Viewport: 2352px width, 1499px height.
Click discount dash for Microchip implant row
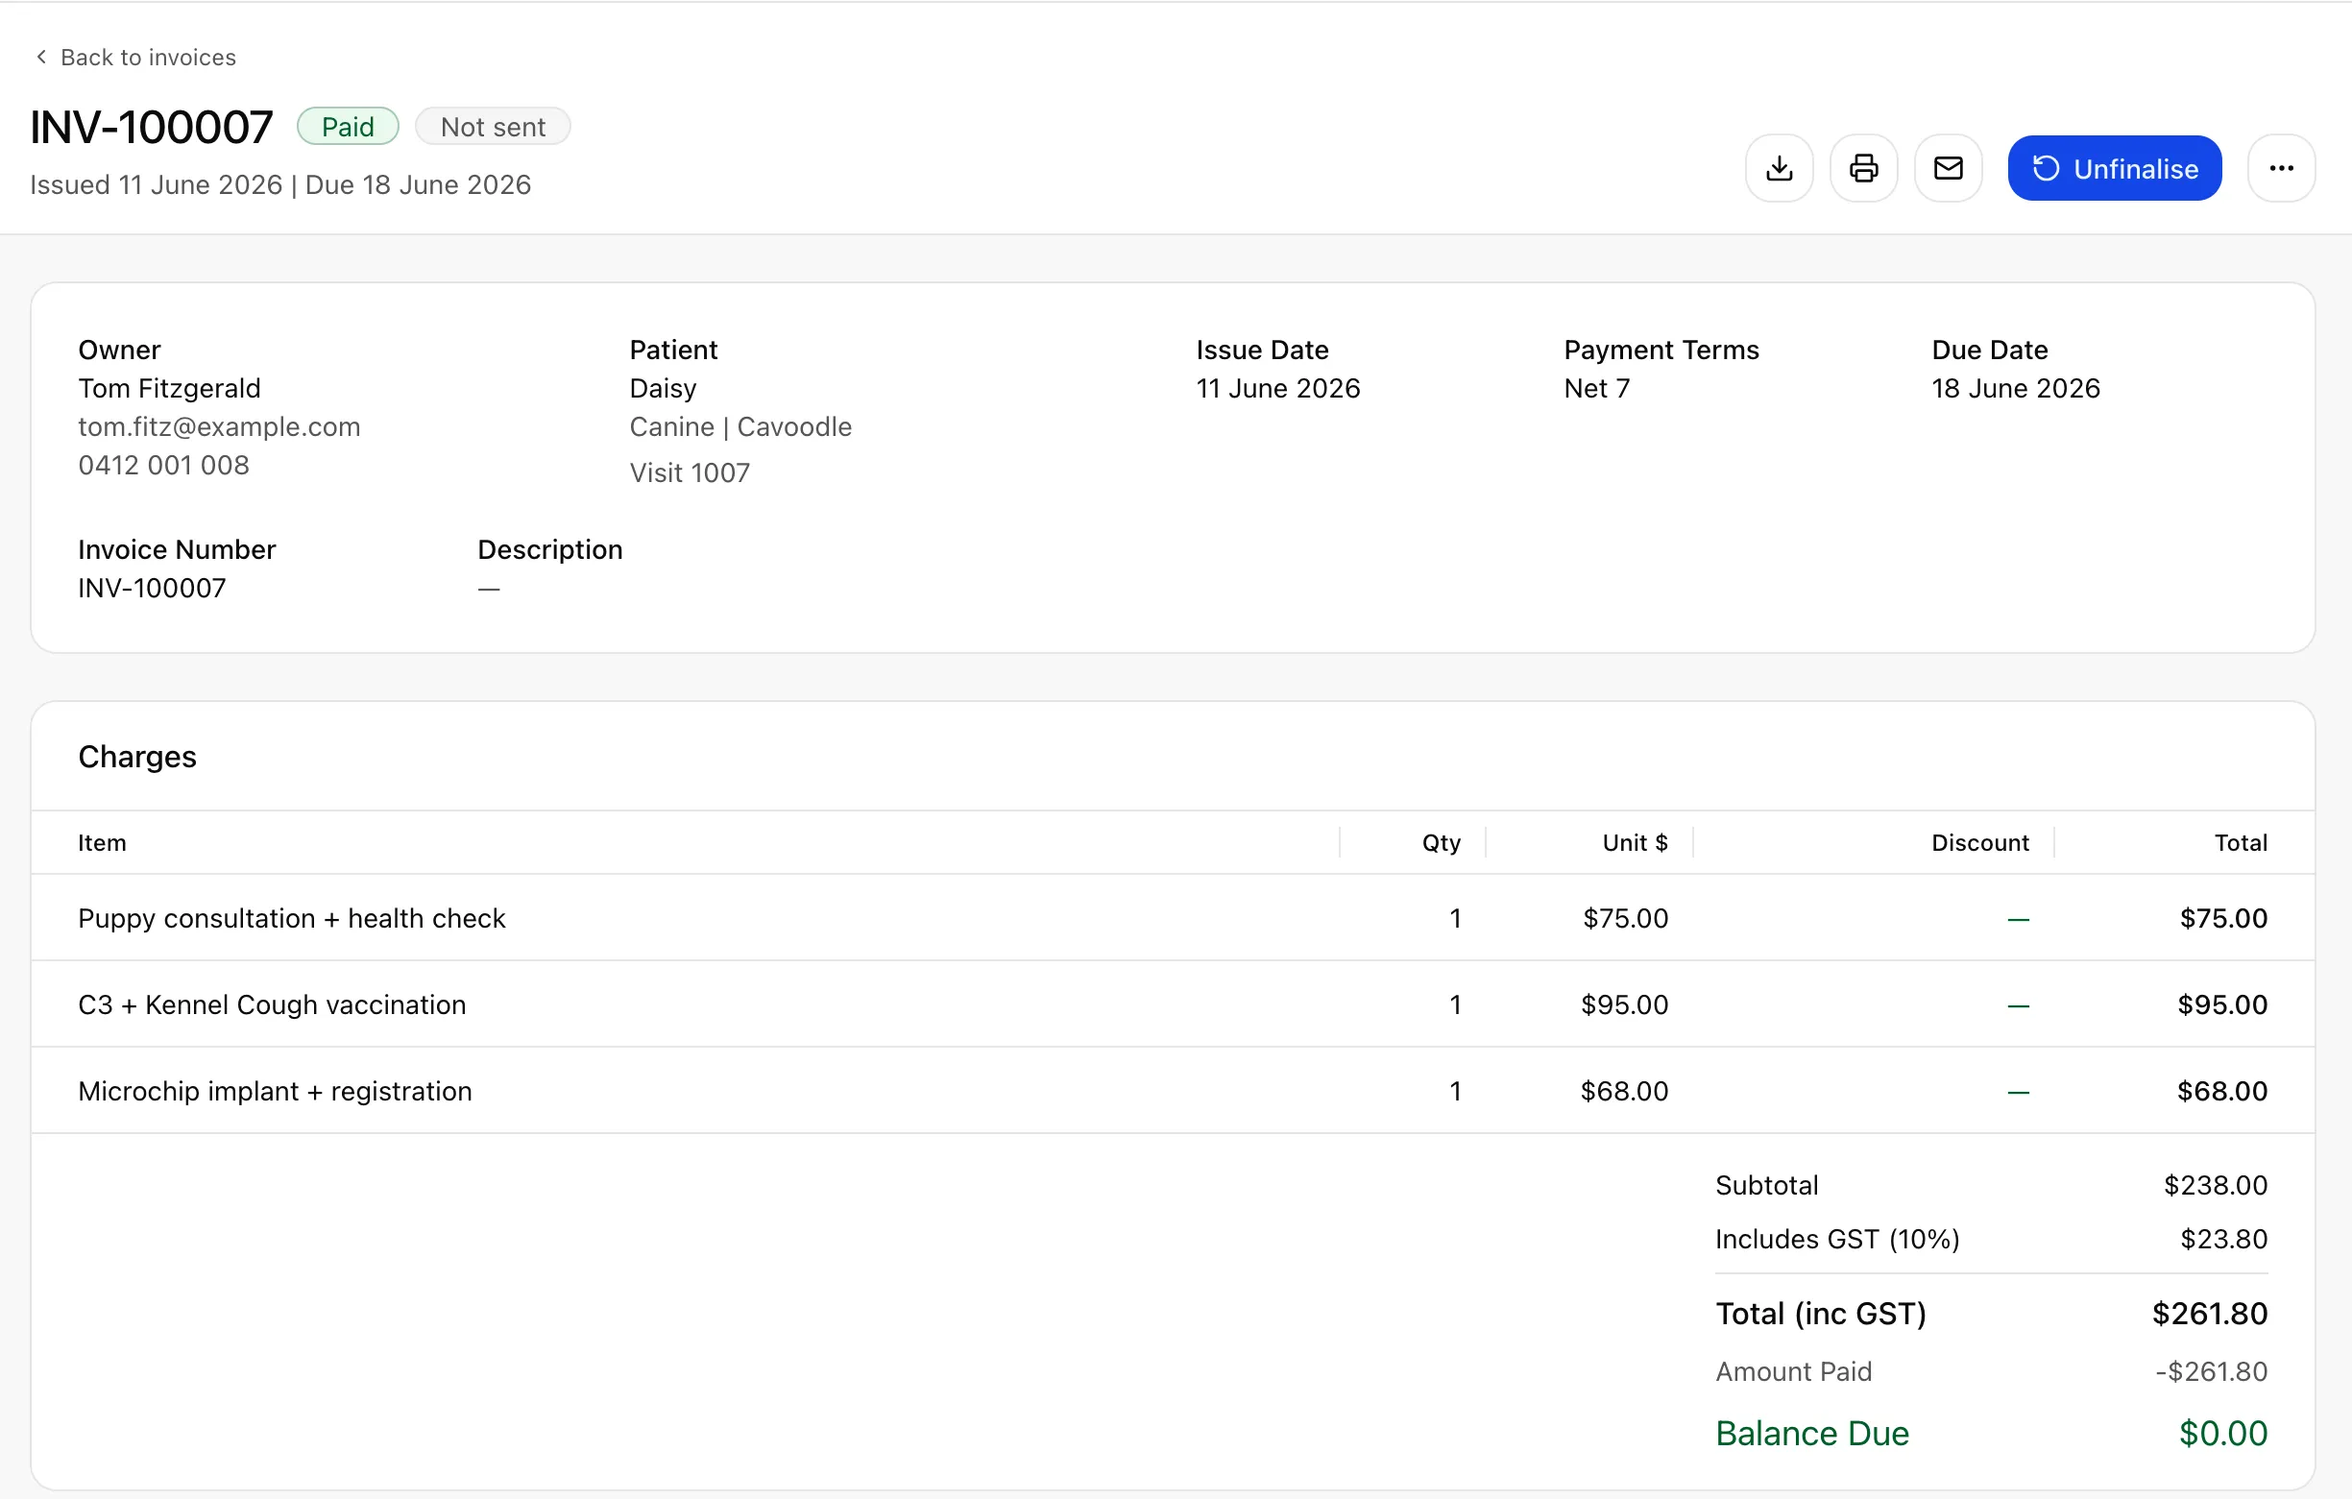tap(2018, 1092)
